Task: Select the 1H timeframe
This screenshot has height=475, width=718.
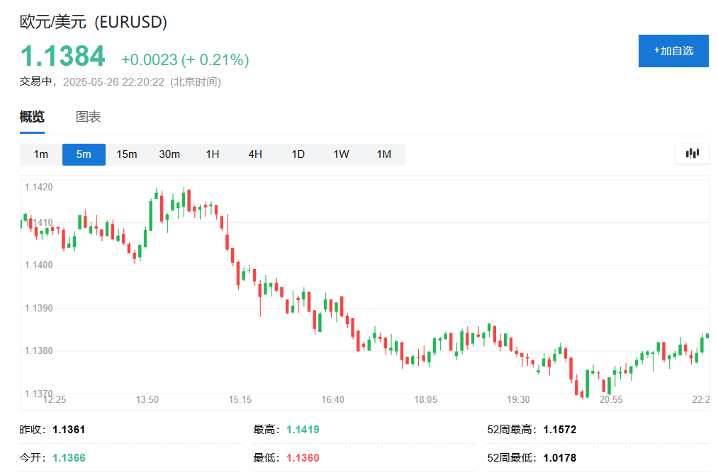Action: tap(213, 154)
